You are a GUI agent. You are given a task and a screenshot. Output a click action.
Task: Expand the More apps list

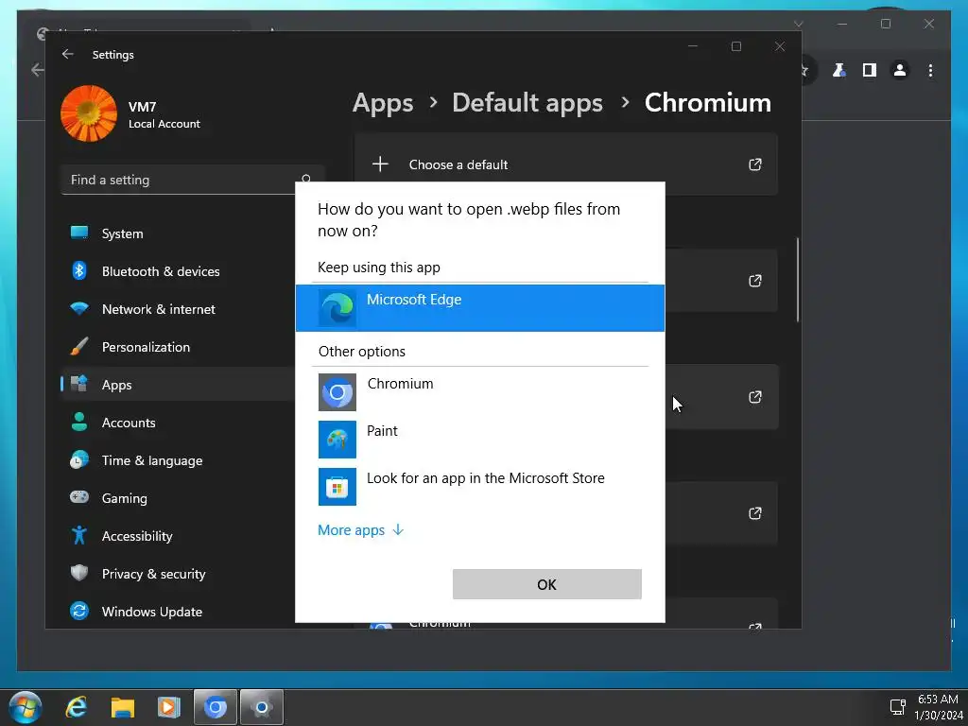point(360,530)
